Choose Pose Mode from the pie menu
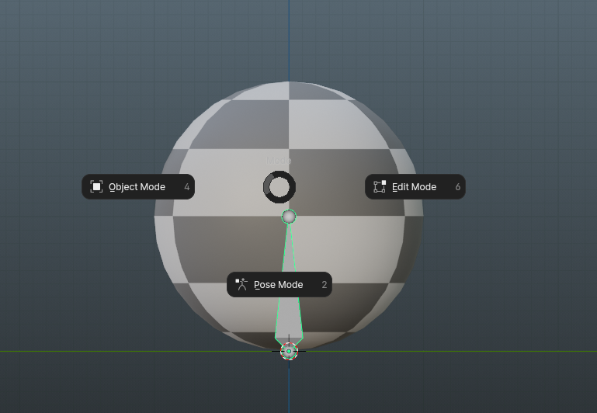 point(279,285)
